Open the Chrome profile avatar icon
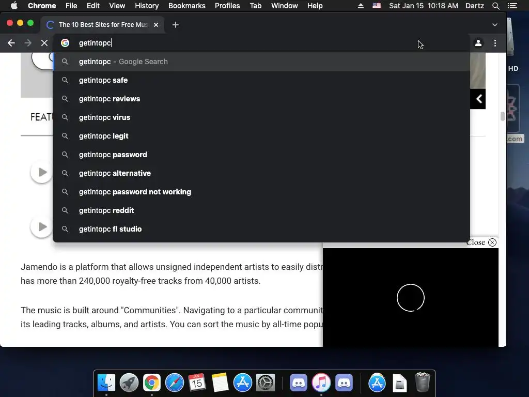The width and height of the screenshot is (529, 397). [478, 43]
